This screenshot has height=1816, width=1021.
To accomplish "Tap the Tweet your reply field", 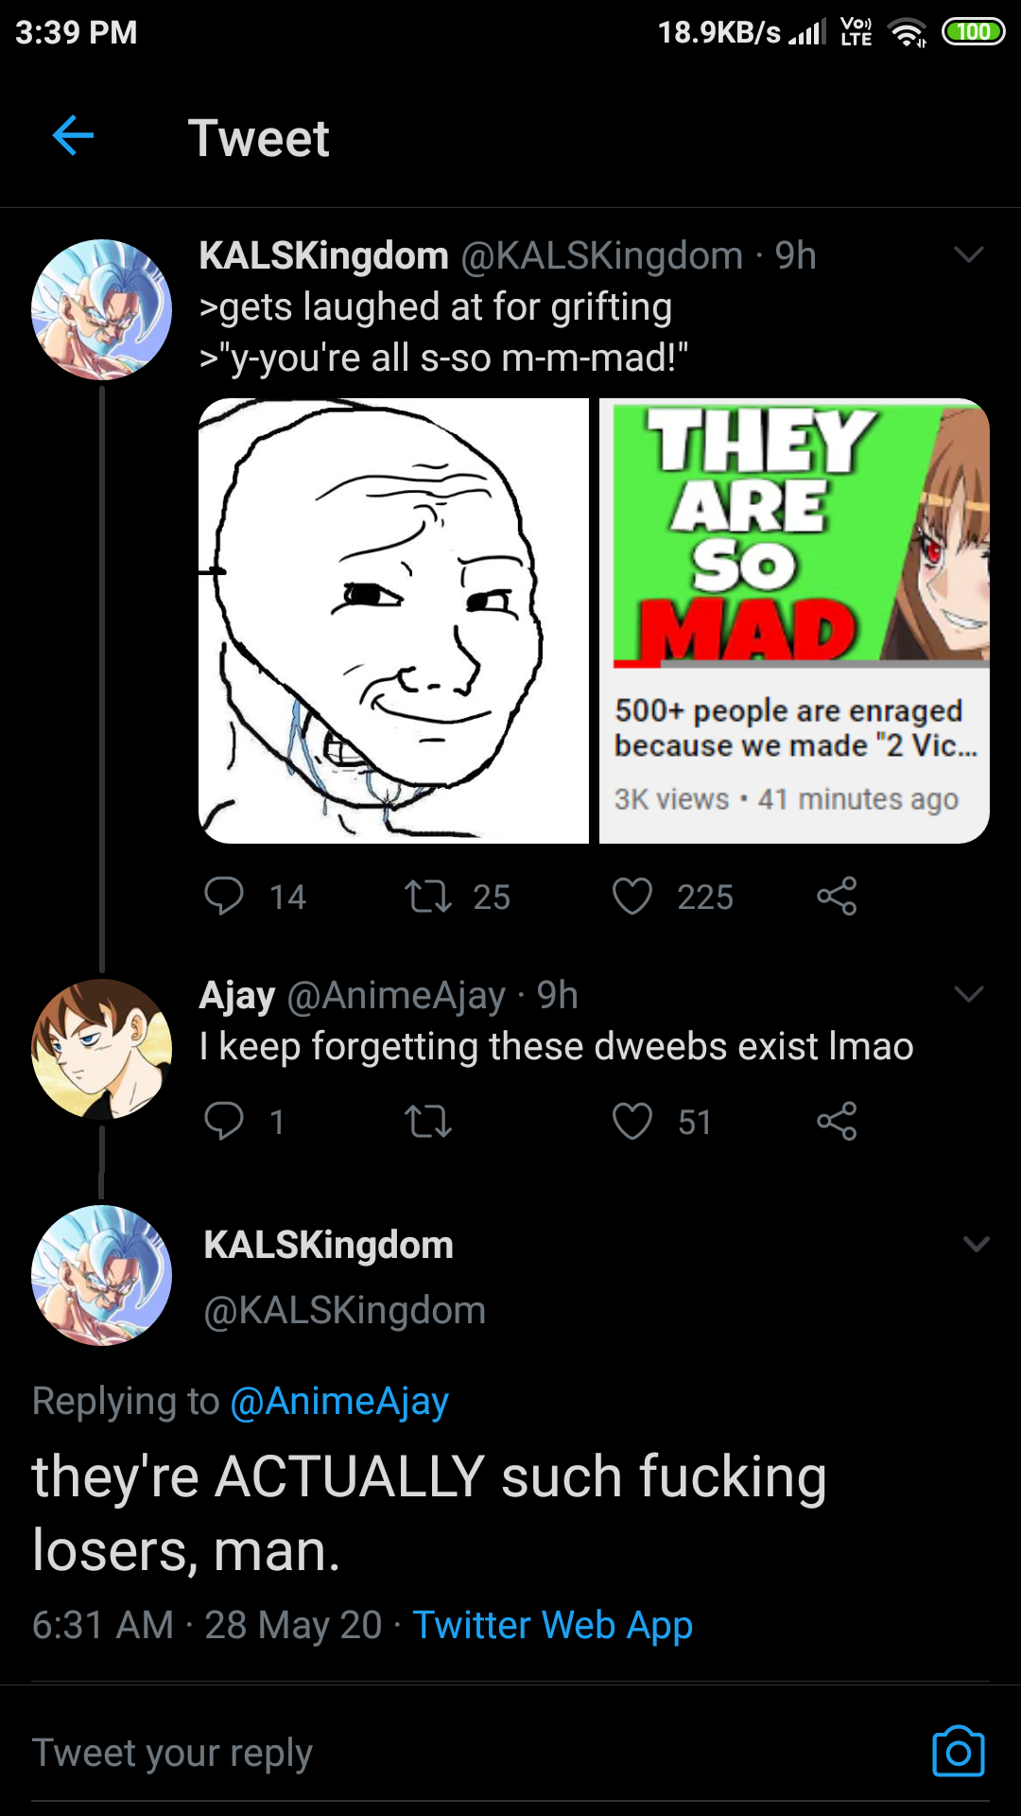I will click(x=473, y=1753).
